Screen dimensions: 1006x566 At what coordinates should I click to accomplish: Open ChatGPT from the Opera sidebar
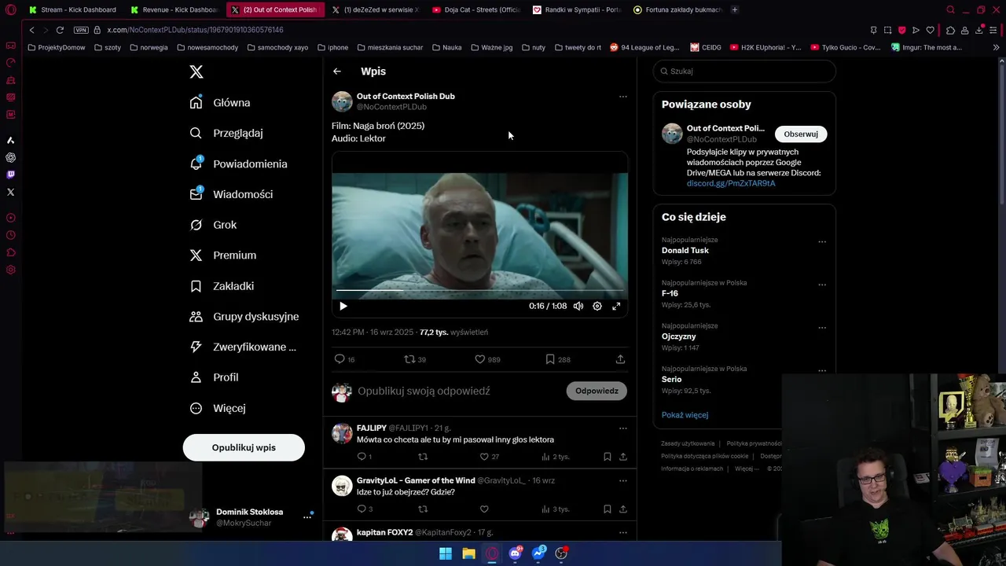10,157
